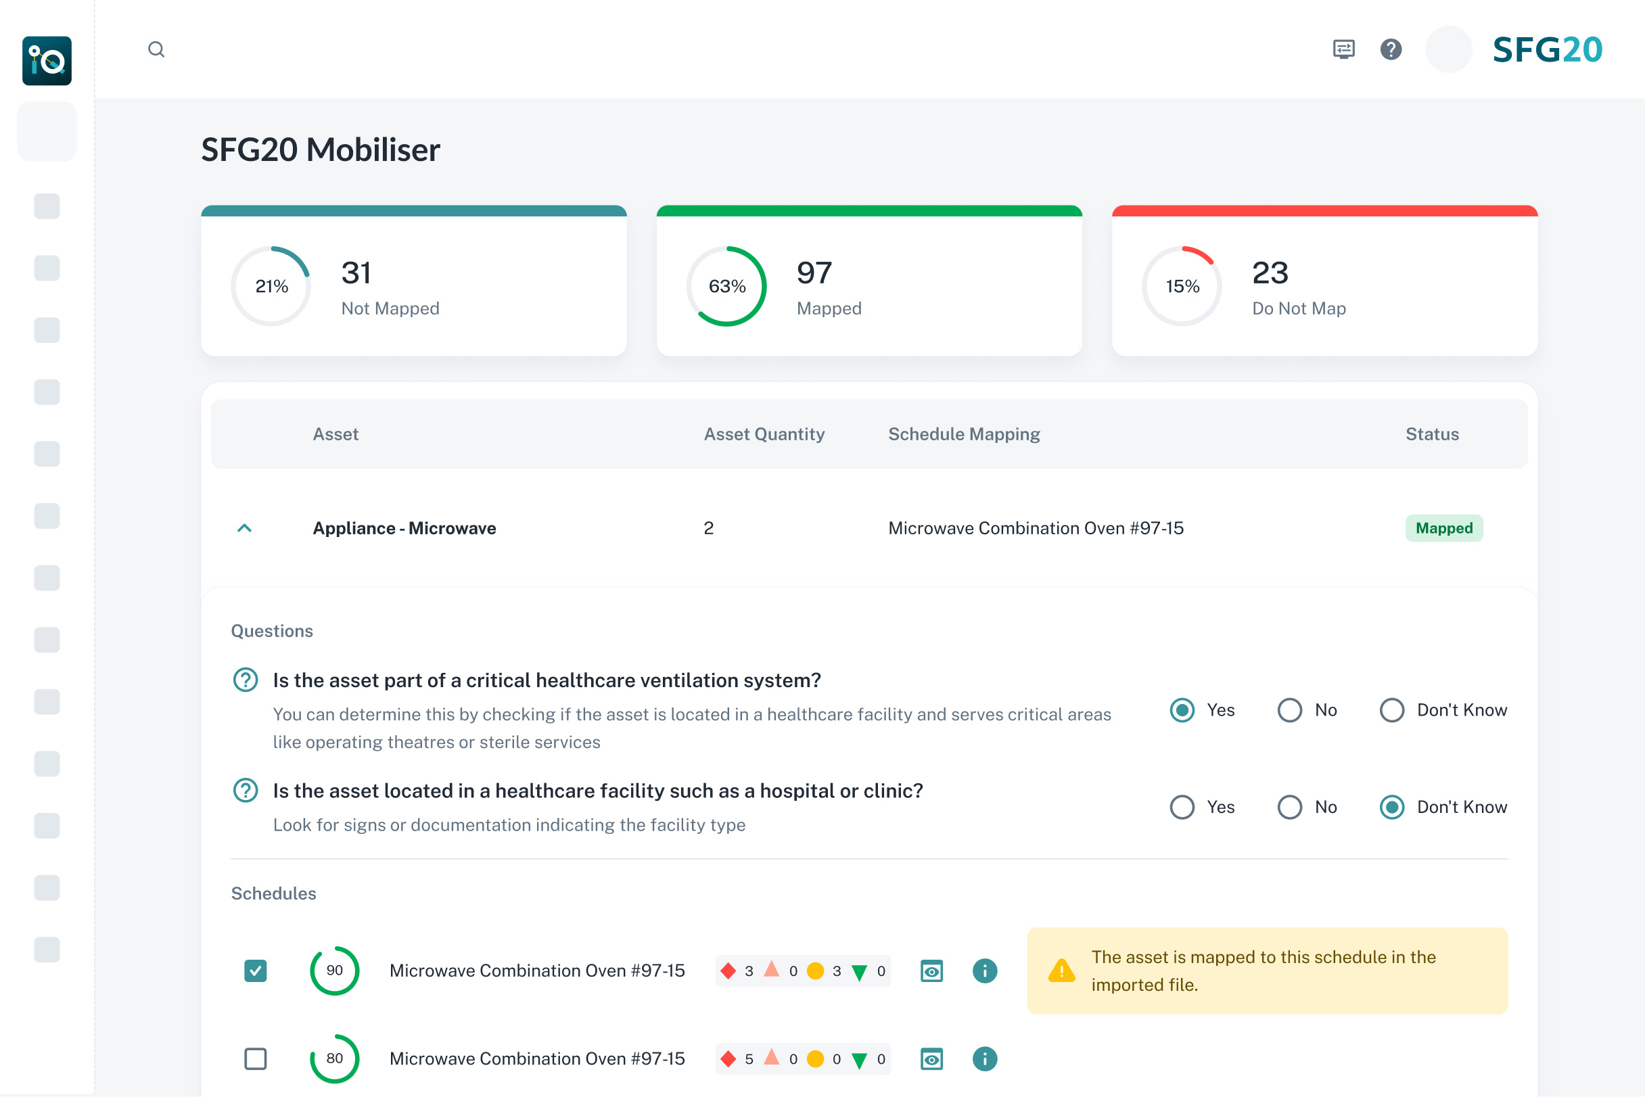
Task: Preview the first Microwave Combination Oven schedule
Action: [x=931, y=971]
